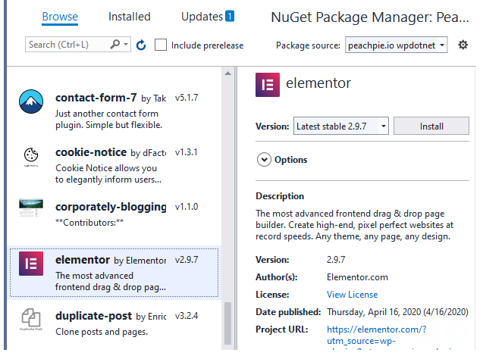Click the search magnifier icon
Image resolution: width=483 pixels, height=356 pixels.
pyautogui.click(x=115, y=45)
